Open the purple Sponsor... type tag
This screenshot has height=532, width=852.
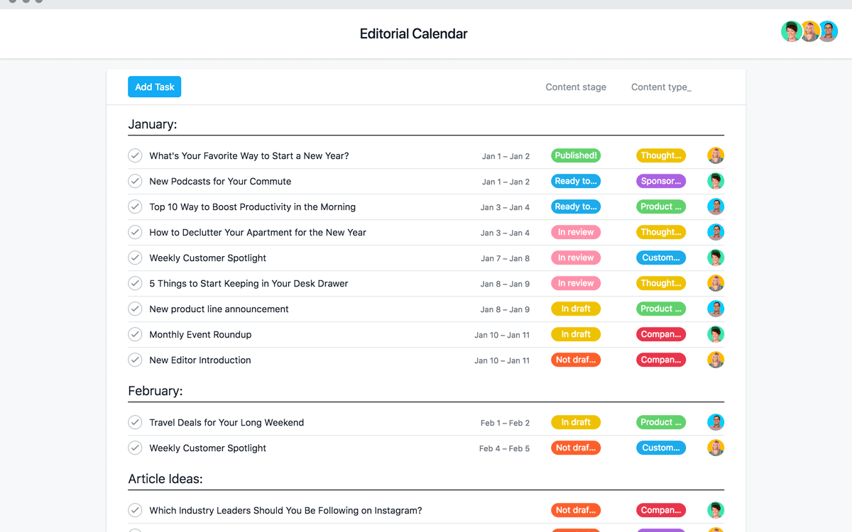tap(661, 181)
